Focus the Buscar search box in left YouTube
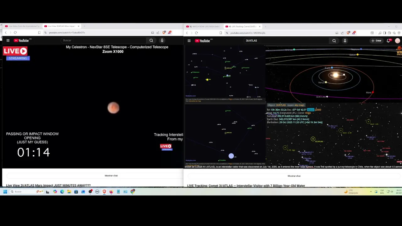This screenshot has height=226, width=402. [104, 40]
